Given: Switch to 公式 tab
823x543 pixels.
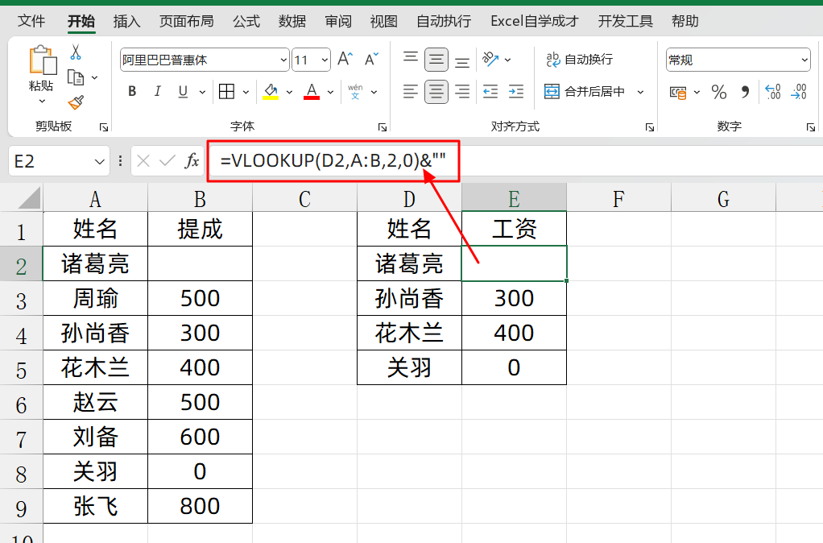Looking at the screenshot, I should 246,21.
